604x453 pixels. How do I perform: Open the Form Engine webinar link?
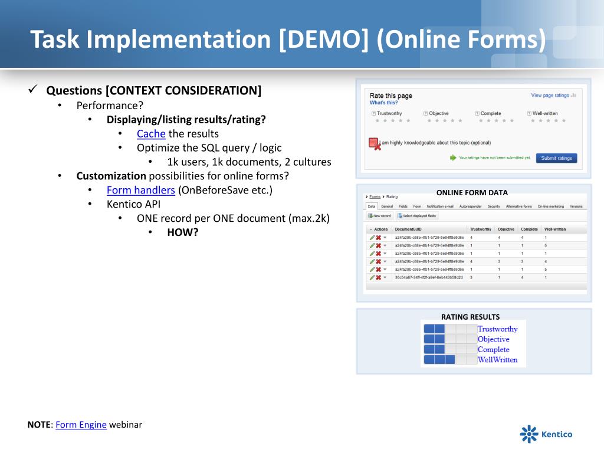click(x=81, y=425)
